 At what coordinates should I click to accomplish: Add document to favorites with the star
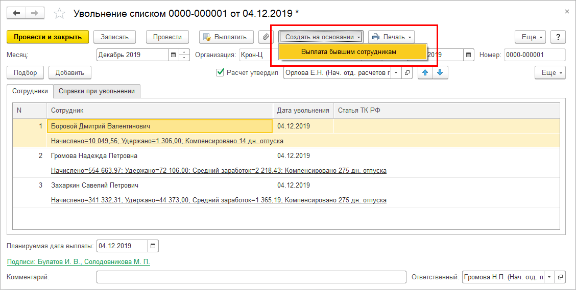coord(60,14)
